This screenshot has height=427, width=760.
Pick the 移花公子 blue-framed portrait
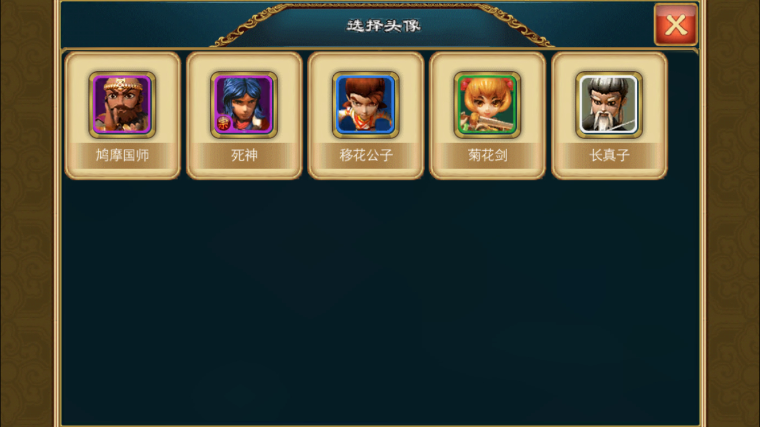click(x=366, y=105)
